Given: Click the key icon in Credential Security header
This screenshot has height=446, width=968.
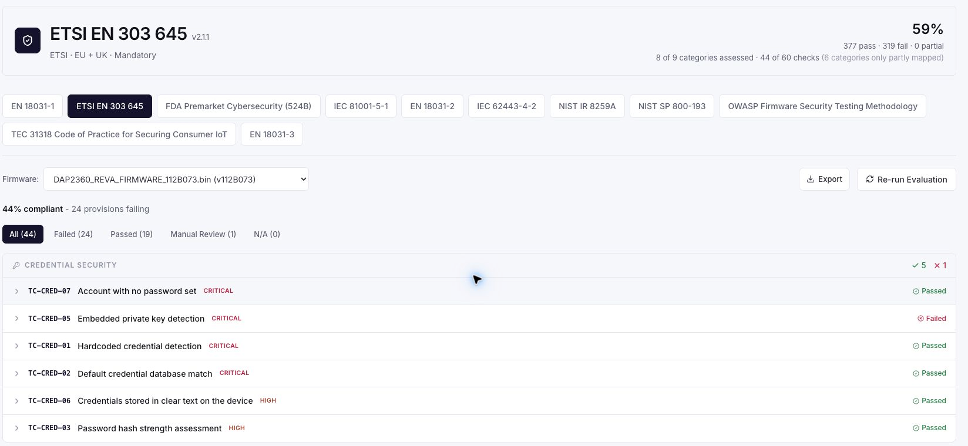Looking at the screenshot, I should coord(16,265).
